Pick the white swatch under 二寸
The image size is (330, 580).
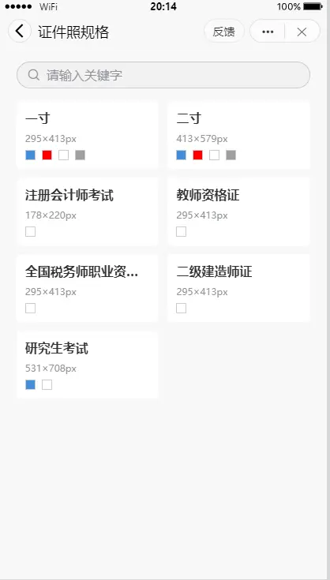(215, 155)
